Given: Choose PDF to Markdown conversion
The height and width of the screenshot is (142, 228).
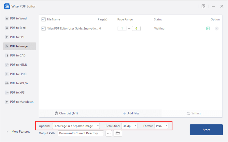Looking at the screenshot, I should point(20,102).
